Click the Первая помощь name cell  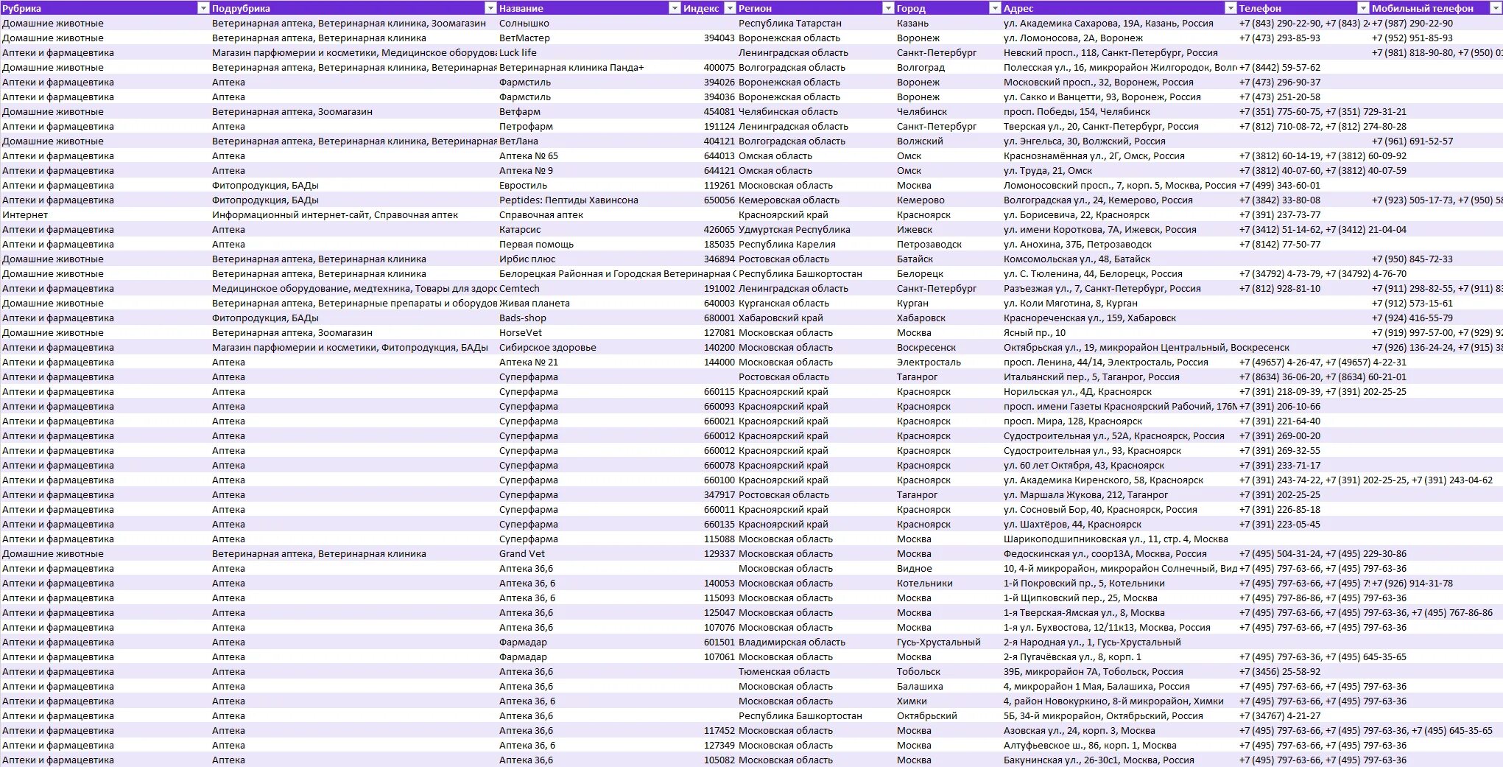point(589,244)
